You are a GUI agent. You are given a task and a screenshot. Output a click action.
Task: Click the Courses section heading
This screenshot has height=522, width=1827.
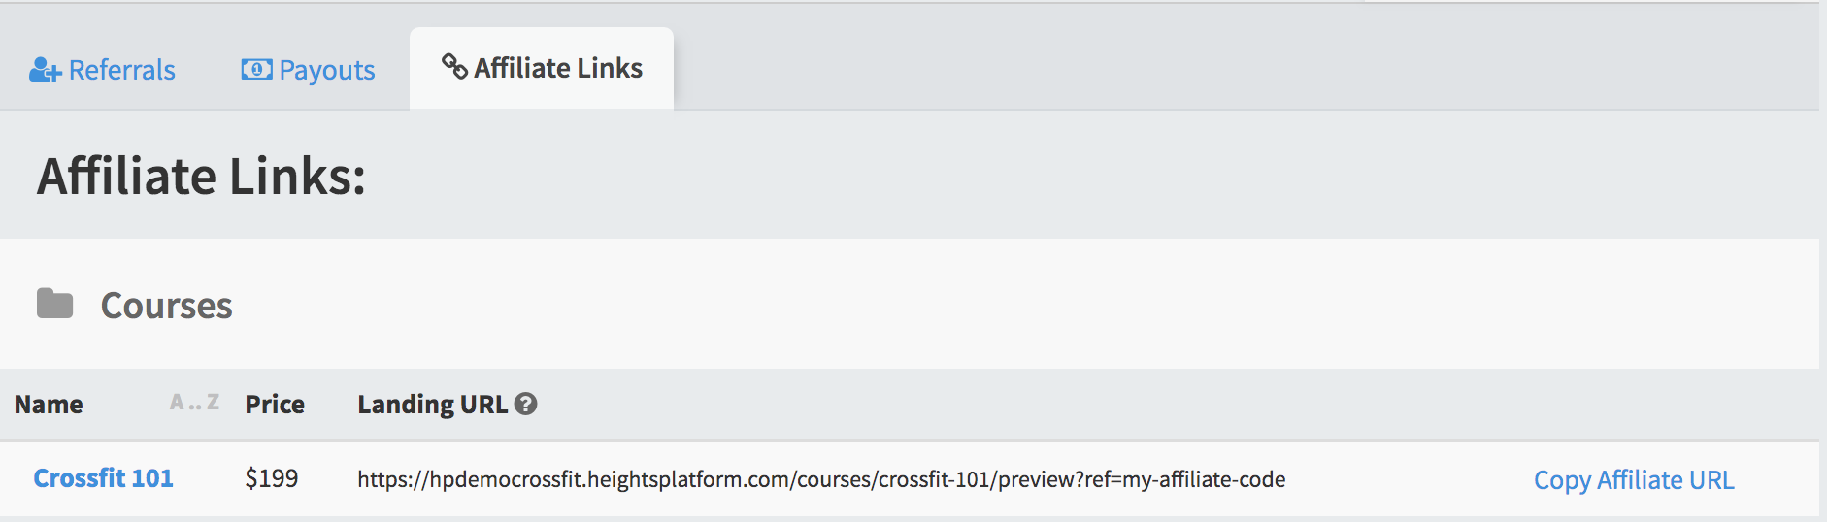[167, 306]
